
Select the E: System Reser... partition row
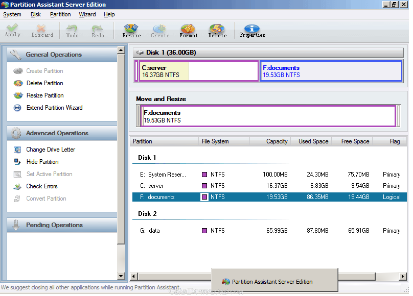(269, 175)
